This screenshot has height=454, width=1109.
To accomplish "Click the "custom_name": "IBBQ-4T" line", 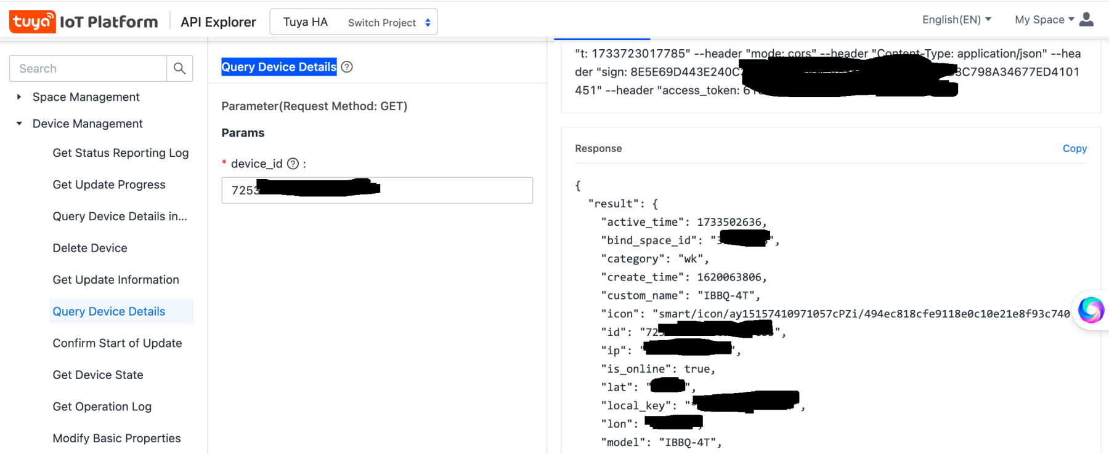I will coord(680,295).
